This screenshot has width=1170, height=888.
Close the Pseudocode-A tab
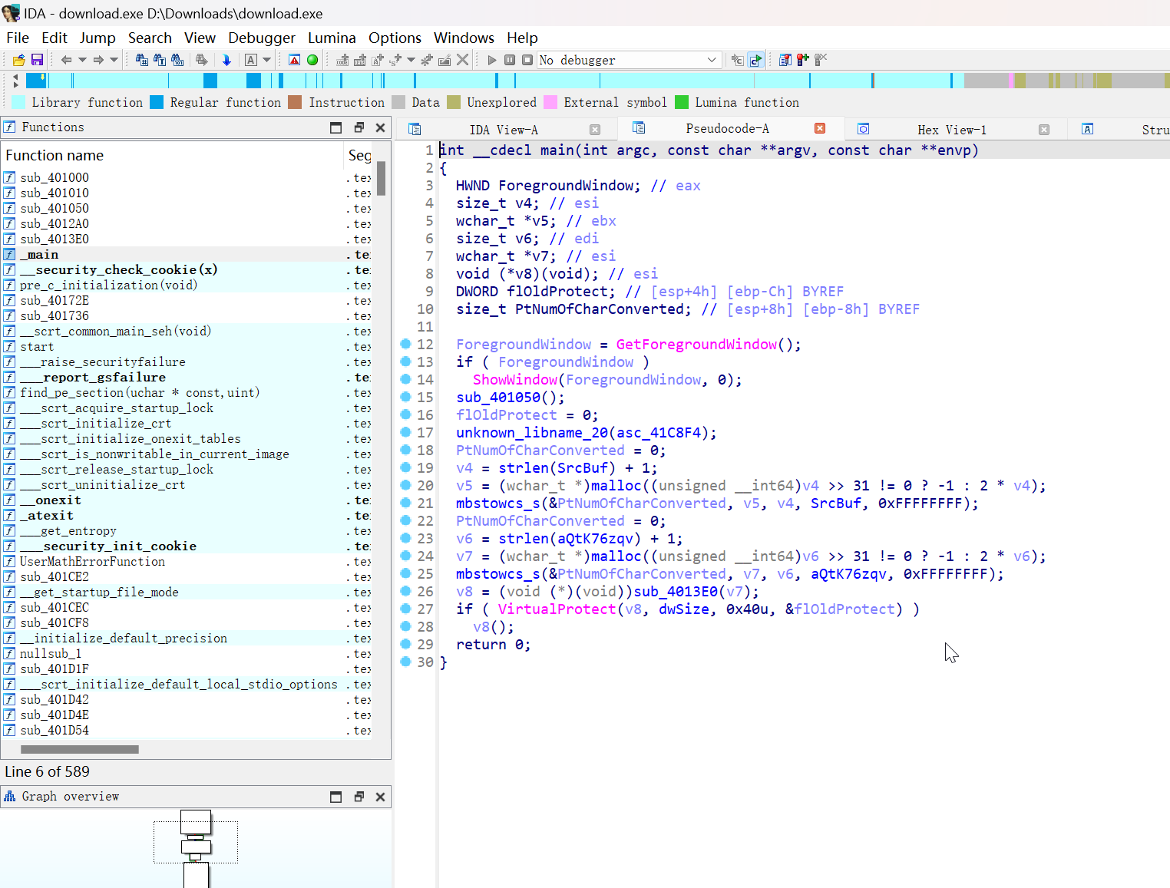(820, 128)
